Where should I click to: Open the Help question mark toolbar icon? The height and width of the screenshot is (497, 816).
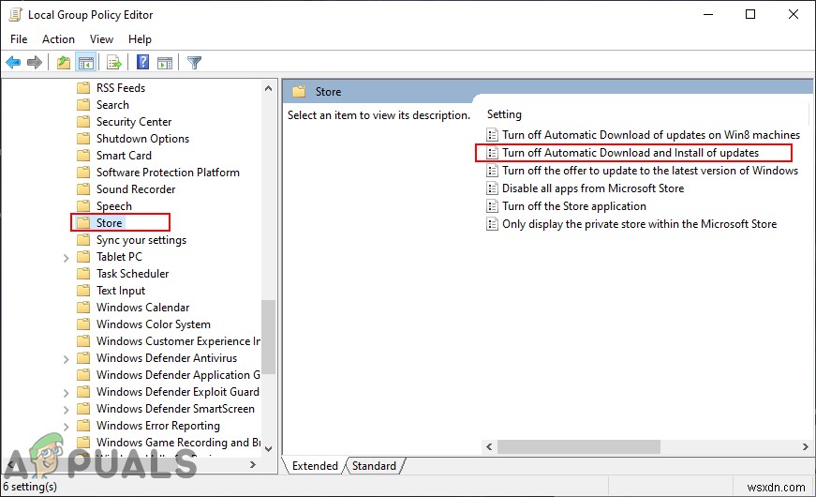click(142, 63)
